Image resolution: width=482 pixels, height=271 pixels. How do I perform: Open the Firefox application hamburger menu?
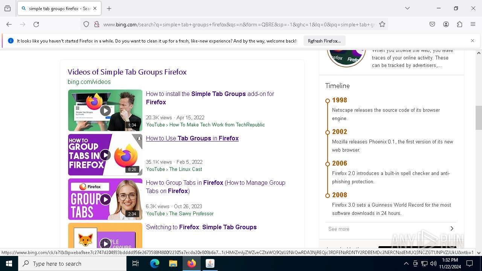473,24
